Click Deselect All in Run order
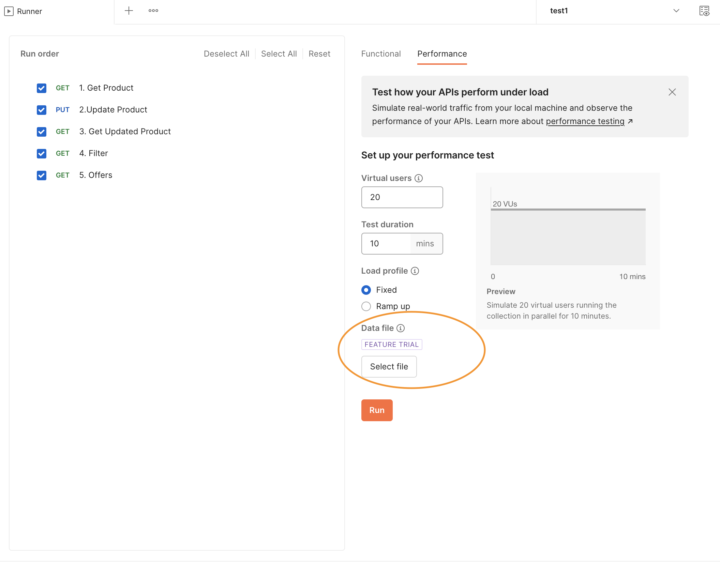Viewport: 720px width, 565px height. point(226,54)
